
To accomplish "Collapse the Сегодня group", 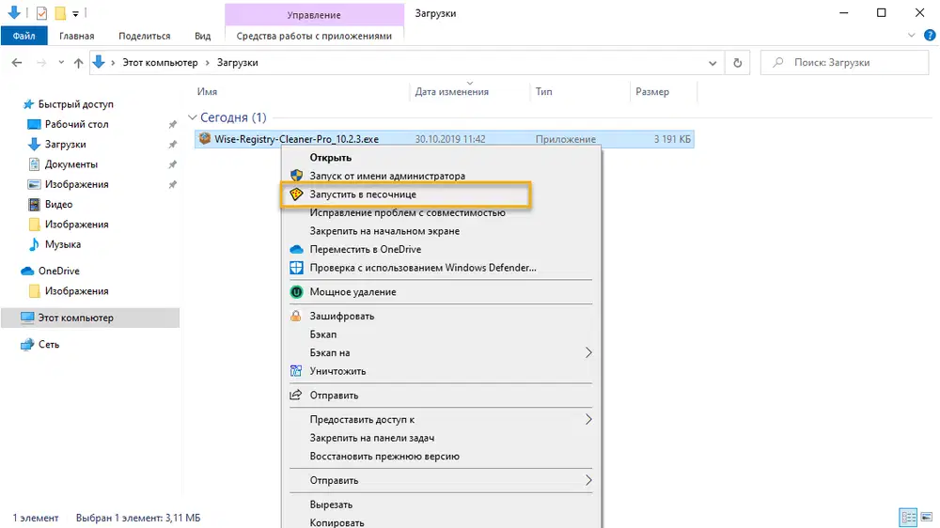I will [x=193, y=118].
